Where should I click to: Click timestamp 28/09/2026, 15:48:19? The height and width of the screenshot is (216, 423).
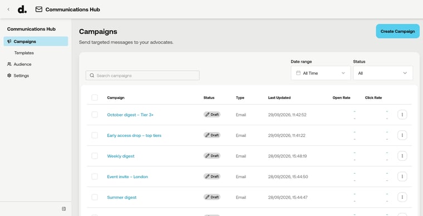tap(287, 156)
